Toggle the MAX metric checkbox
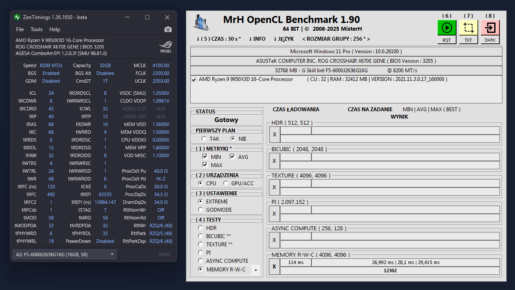Screen dimensions: 515x290 coord(205,164)
